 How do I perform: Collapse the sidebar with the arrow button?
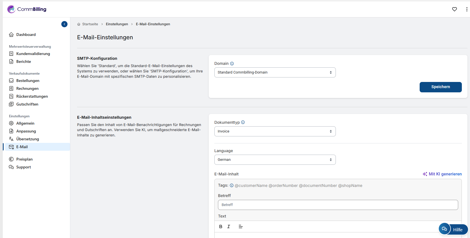point(64,24)
